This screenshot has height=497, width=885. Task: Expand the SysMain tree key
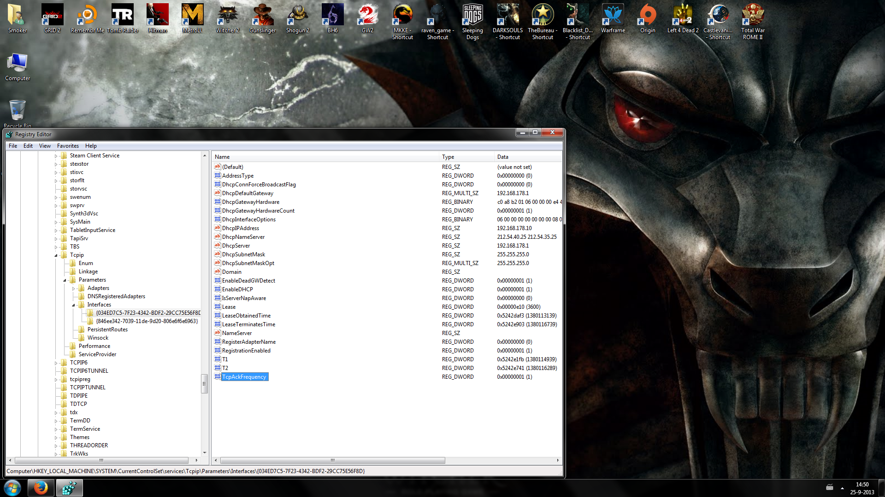pyautogui.click(x=56, y=222)
